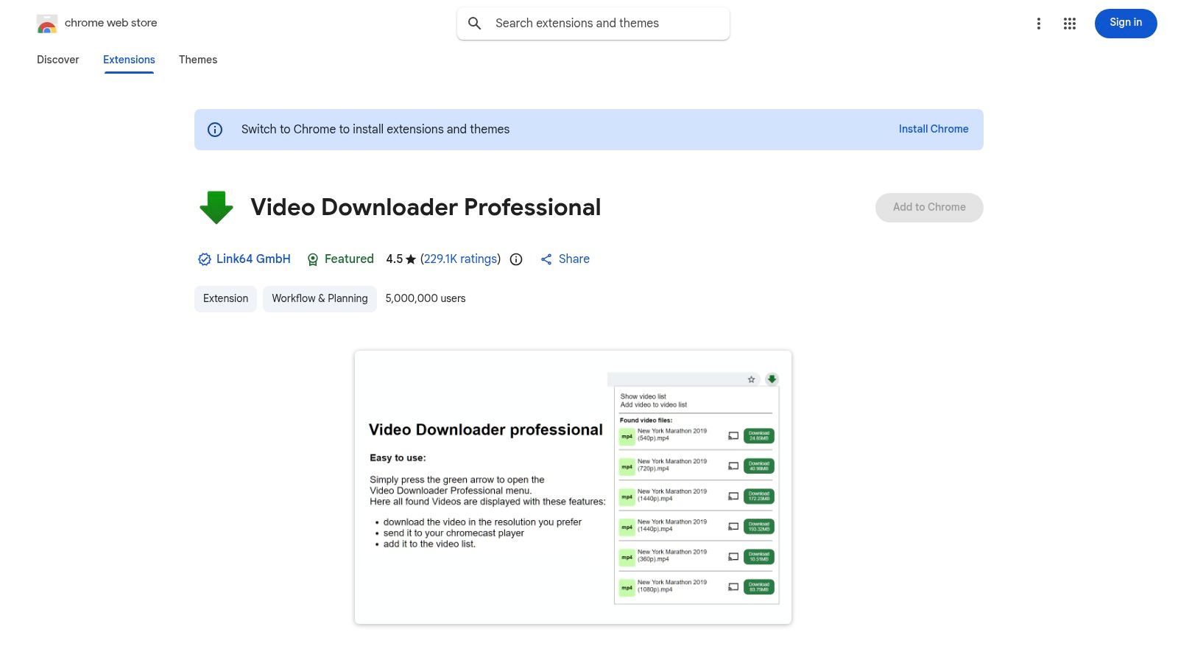Click Switch to Chrome banner message text
This screenshot has width=1178, height=663.
pos(375,130)
